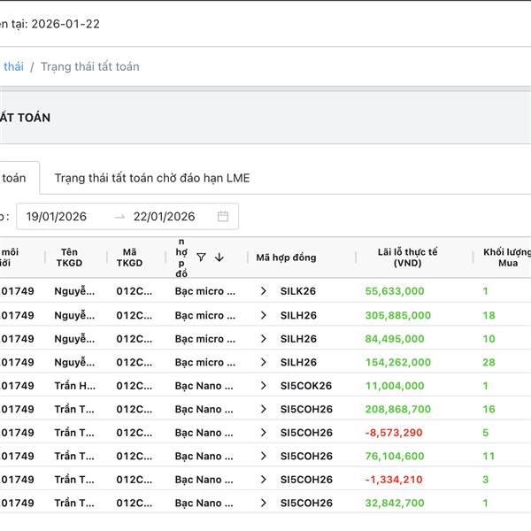Click the Mã TKGD column header
The height and width of the screenshot is (531, 531).
coord(129,258)
